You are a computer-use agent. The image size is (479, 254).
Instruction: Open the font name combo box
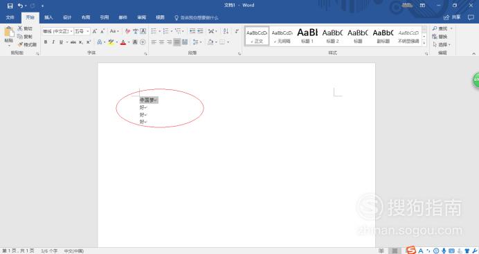[58, 31]
